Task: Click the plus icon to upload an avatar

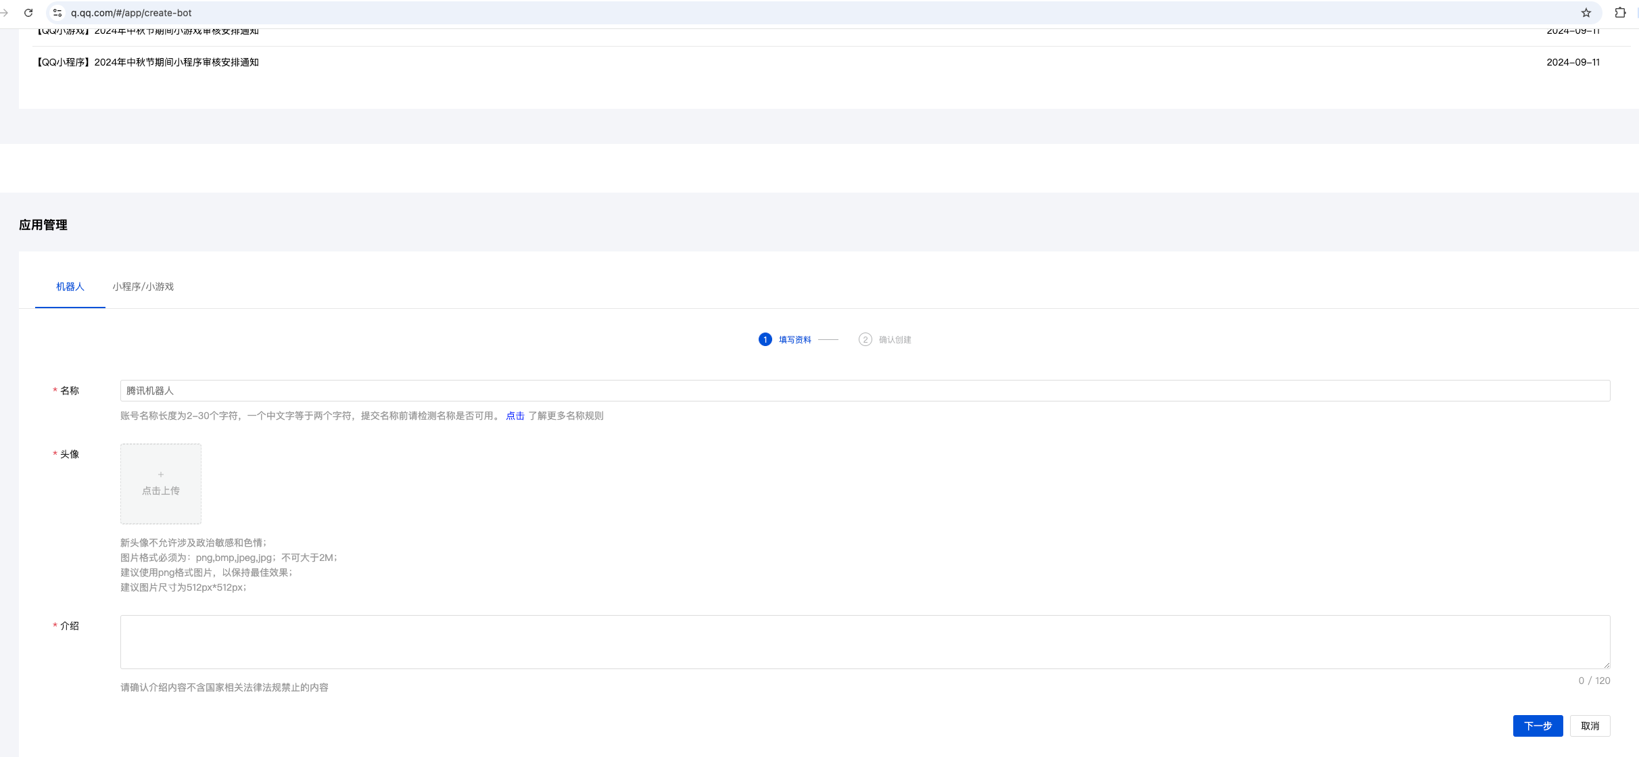Action: point(161,475)
